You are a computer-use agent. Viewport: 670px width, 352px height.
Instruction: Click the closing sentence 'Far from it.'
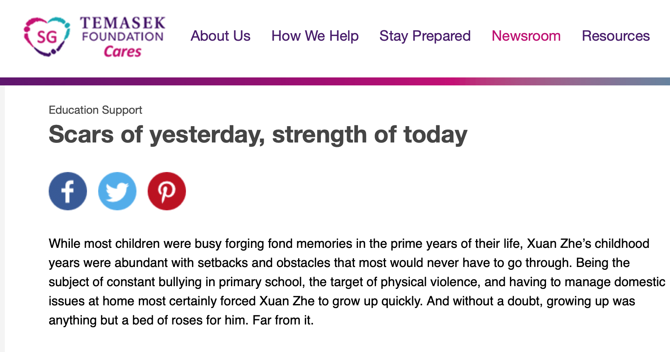283,320
